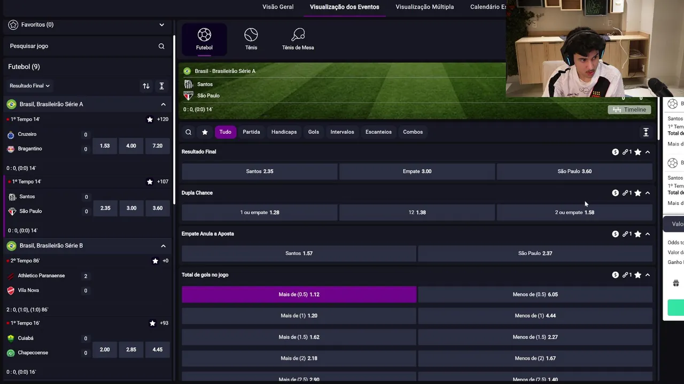The width and height of the screenshot is (684, 384).
Task: Collapse the Brasileirão Série A league
Action: click(163, 105)
